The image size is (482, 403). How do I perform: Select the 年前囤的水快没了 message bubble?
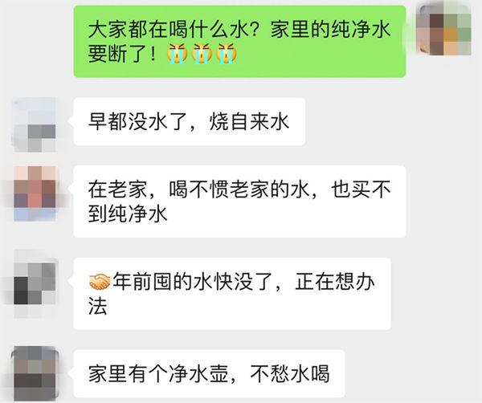(232, 294)
